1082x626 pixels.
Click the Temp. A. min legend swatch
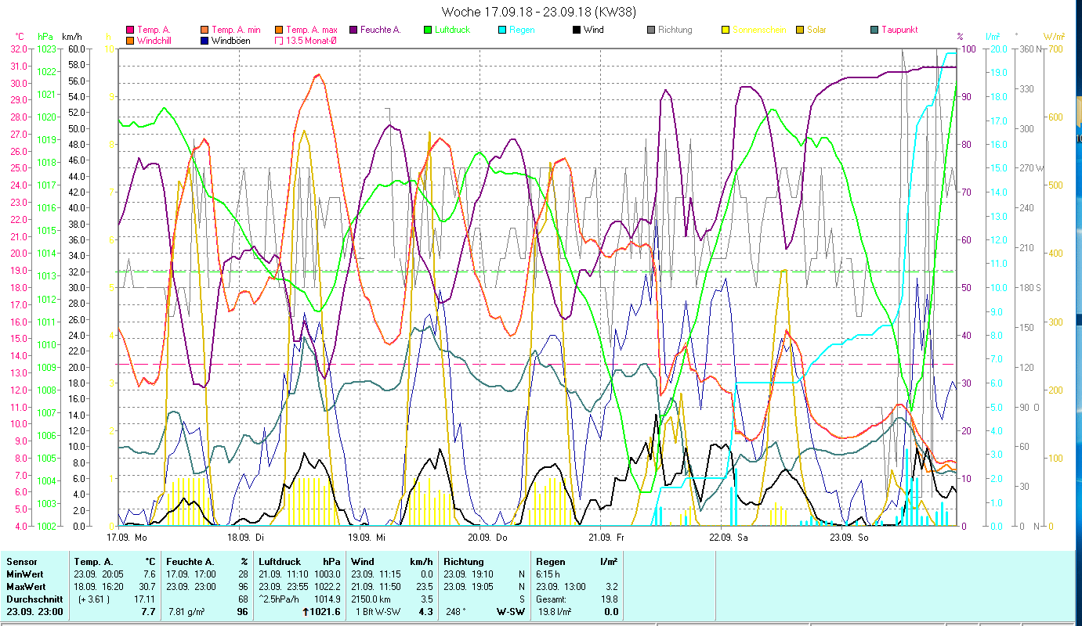point(203,31)
